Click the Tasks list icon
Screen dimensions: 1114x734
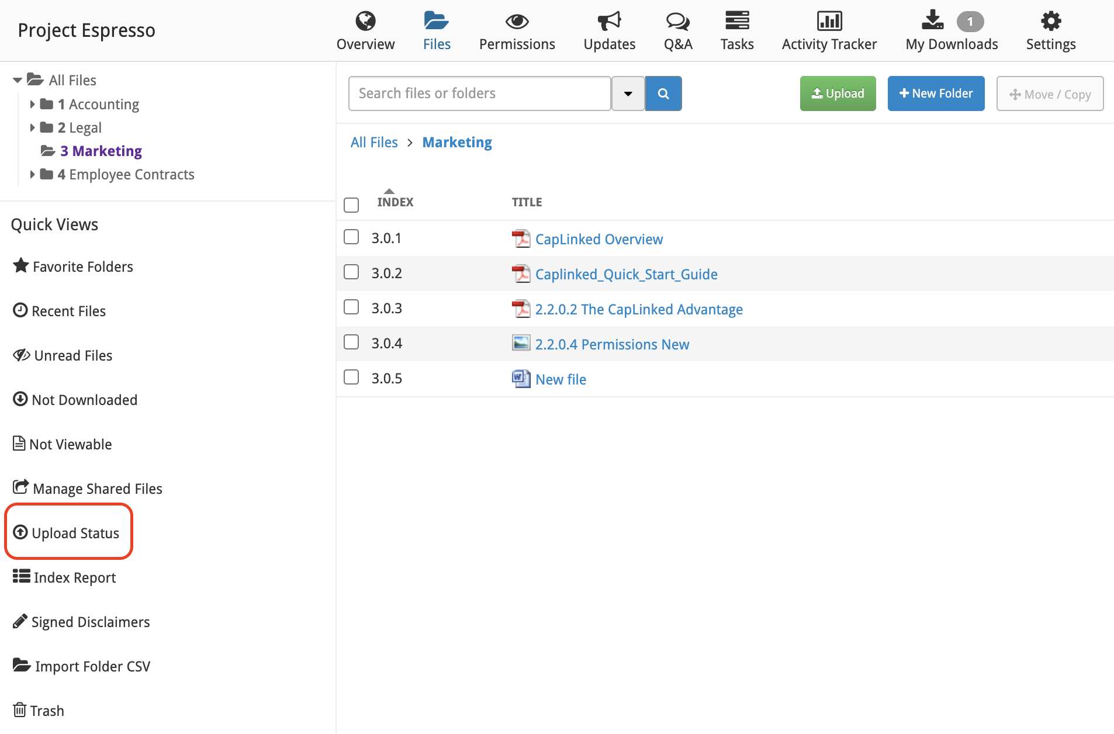pos(737,20)
